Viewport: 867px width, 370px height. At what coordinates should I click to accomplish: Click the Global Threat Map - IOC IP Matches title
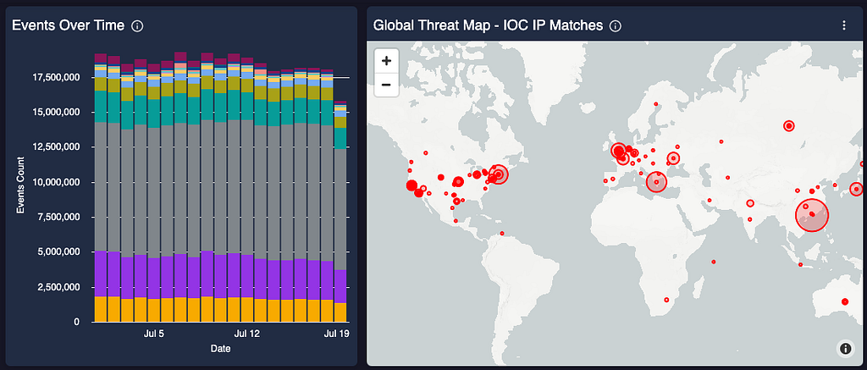489,25
